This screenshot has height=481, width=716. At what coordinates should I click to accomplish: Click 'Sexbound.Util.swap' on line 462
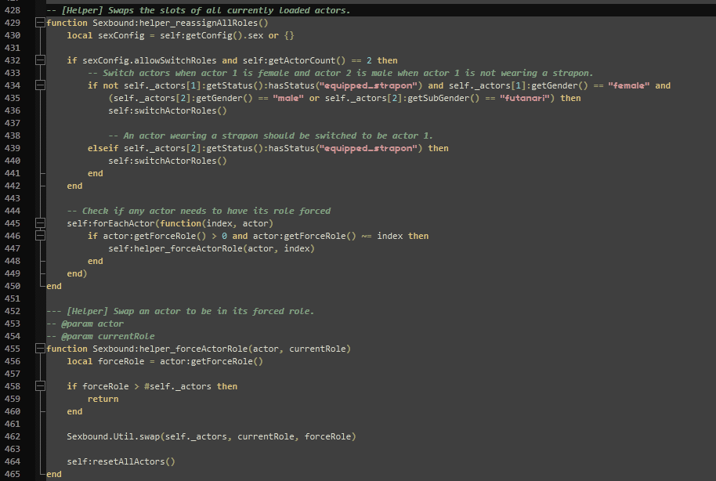114,436
